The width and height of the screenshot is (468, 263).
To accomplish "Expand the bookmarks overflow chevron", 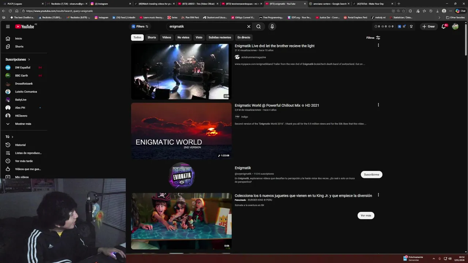I will click(x=439, y=18).
